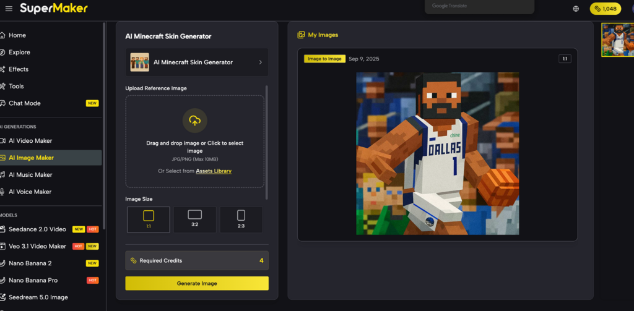This screenshot has height=311, width=634.
Task: Select the 3:2 image size option
Action: click(x=194, y=219)
